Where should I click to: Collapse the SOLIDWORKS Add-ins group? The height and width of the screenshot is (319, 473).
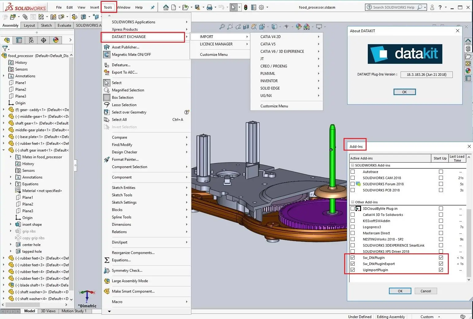click(352, 165)
